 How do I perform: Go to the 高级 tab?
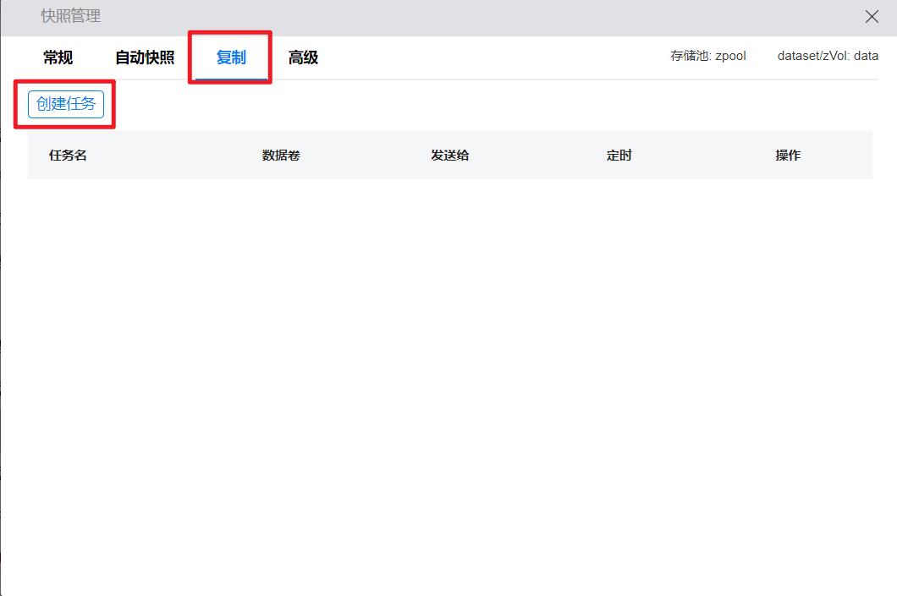point(303,58)
